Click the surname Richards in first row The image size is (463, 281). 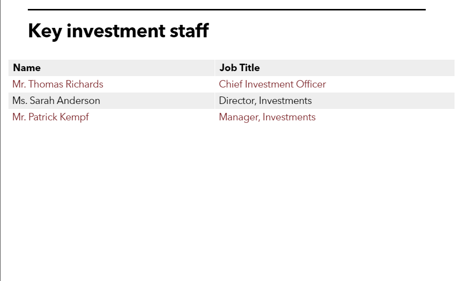pos(84,84)
